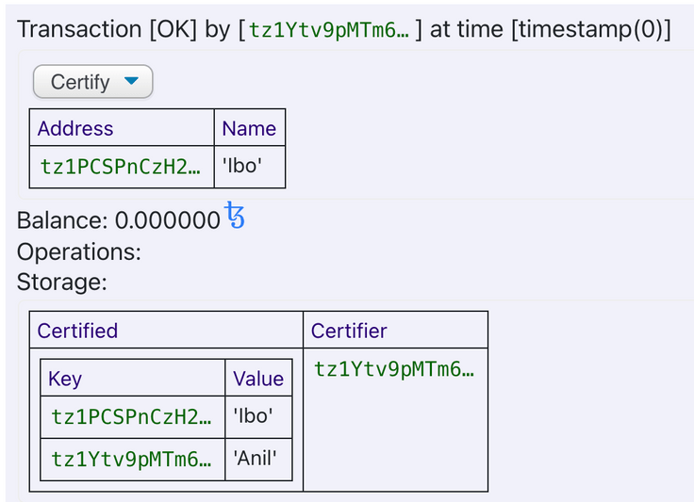Viewport: 694px width, 502px height.
Task: Click key tz1Ytv9pMTm6 in certified map
Action: (x=131, y=459)
